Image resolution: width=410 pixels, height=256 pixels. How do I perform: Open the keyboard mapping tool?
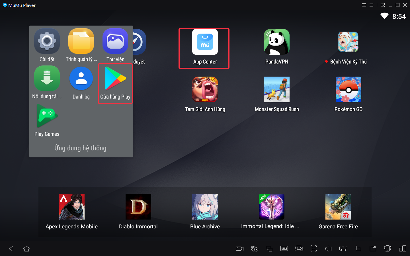pyautogui.click(x=284, y=249)
